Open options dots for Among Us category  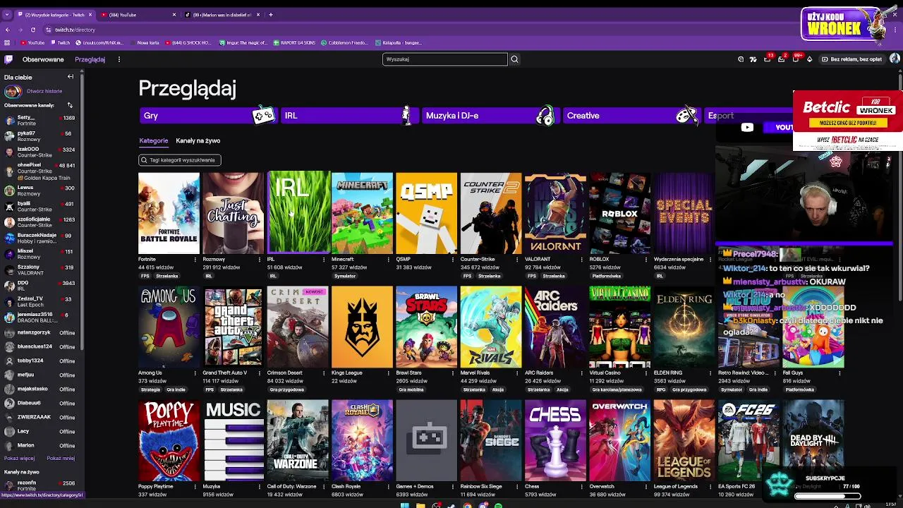click(x=195, y=373)
